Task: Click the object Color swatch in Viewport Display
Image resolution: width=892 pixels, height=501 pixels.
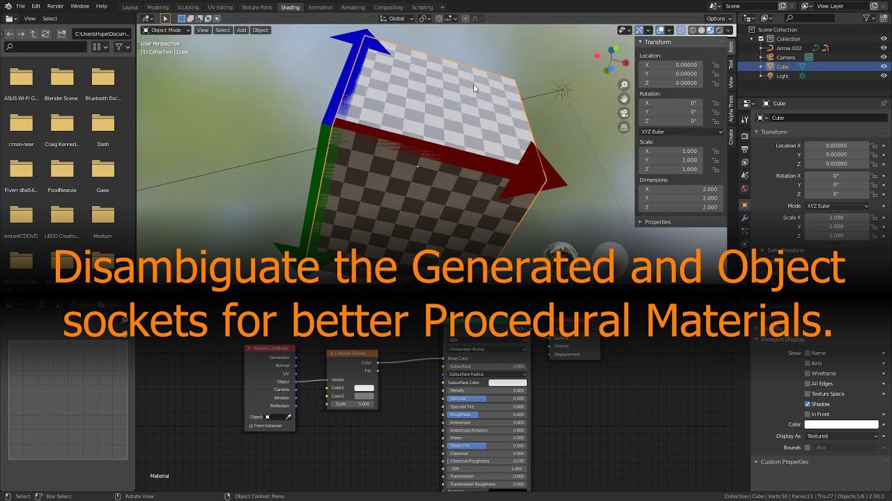Action: (x=842, y=424)
